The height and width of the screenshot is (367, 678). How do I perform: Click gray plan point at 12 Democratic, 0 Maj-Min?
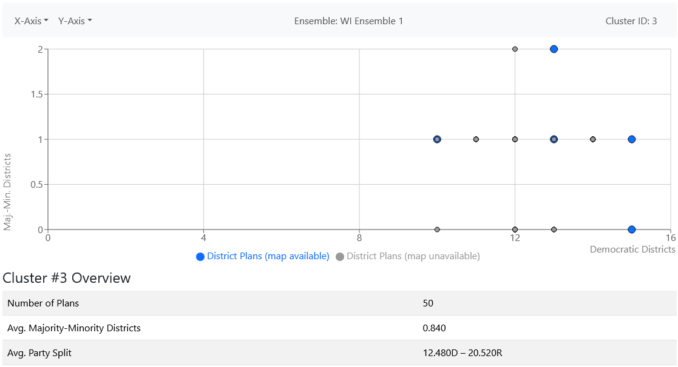click(515, 230)
